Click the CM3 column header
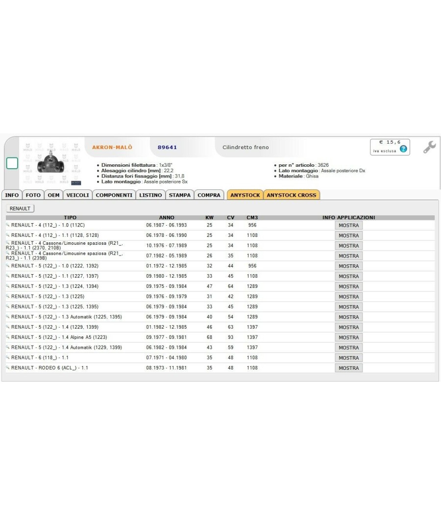The height and width of the screenshot is (515, 441). point(252,217)
